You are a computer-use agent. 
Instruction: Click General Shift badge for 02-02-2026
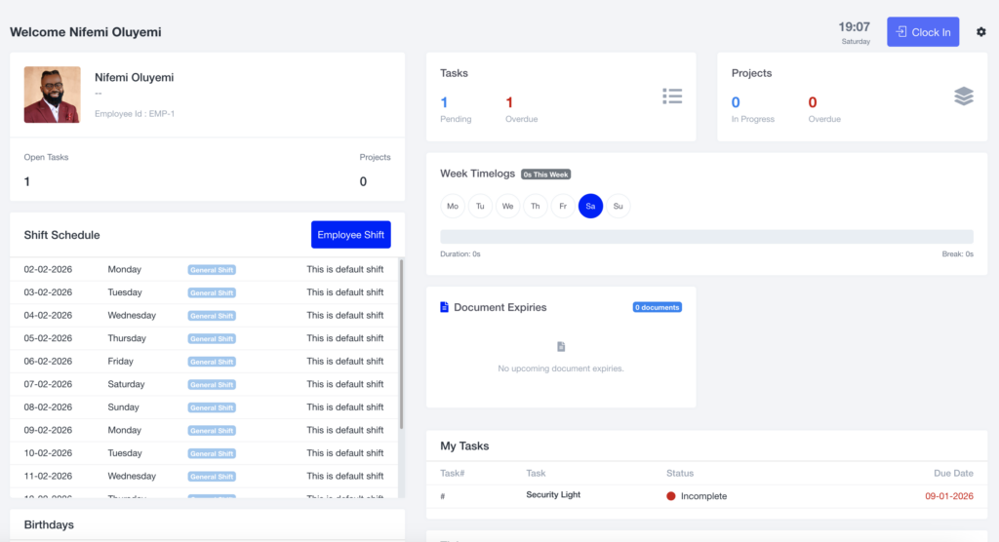(x=212, y=270)
